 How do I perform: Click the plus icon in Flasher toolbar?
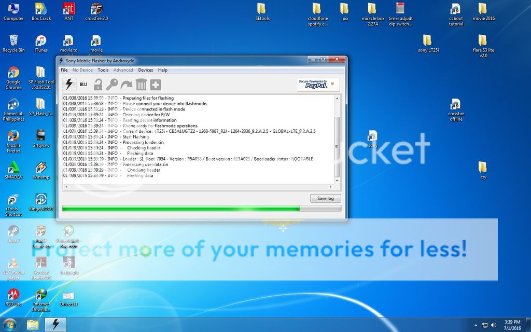click(156, 85)
